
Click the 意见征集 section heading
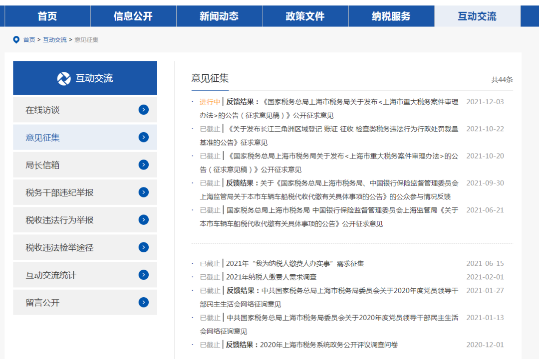pyautogui.click(x=210, y=78)
